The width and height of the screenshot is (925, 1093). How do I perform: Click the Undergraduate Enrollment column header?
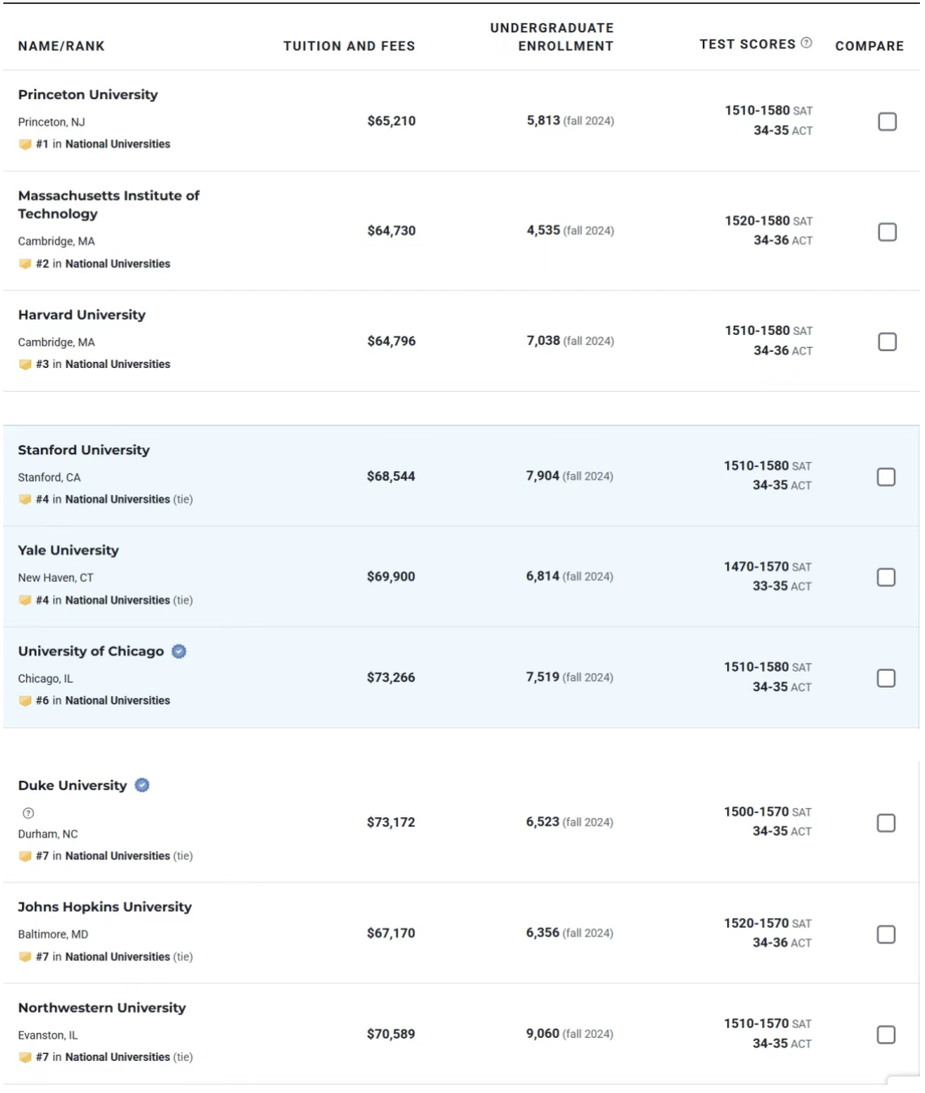pos(552,37)
